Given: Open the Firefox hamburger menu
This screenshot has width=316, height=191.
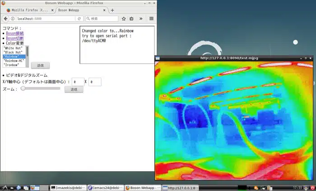Looking at the screenshot, I should tap(151, 19).
